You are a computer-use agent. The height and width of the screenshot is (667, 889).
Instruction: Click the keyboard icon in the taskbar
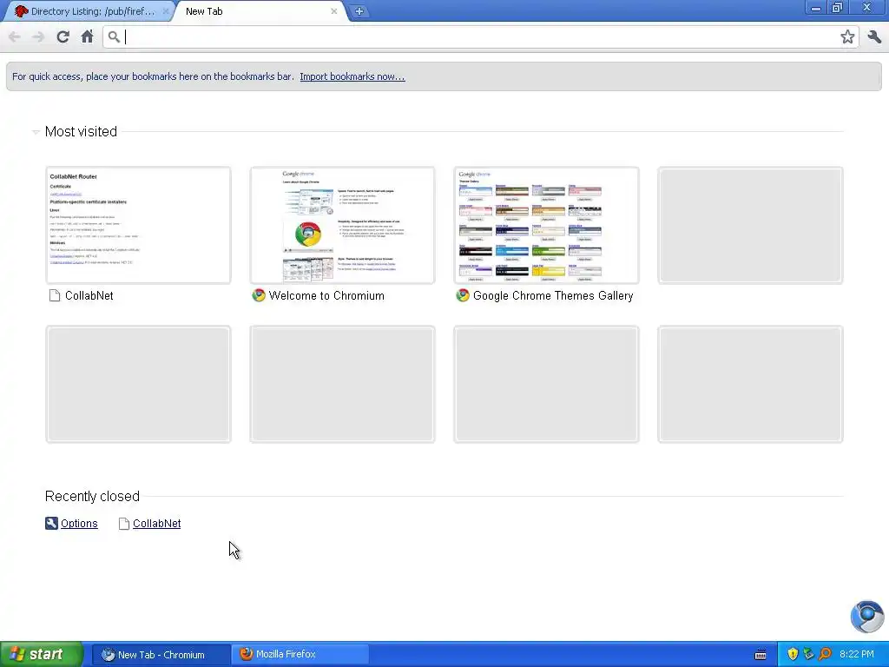coord(761,655)
